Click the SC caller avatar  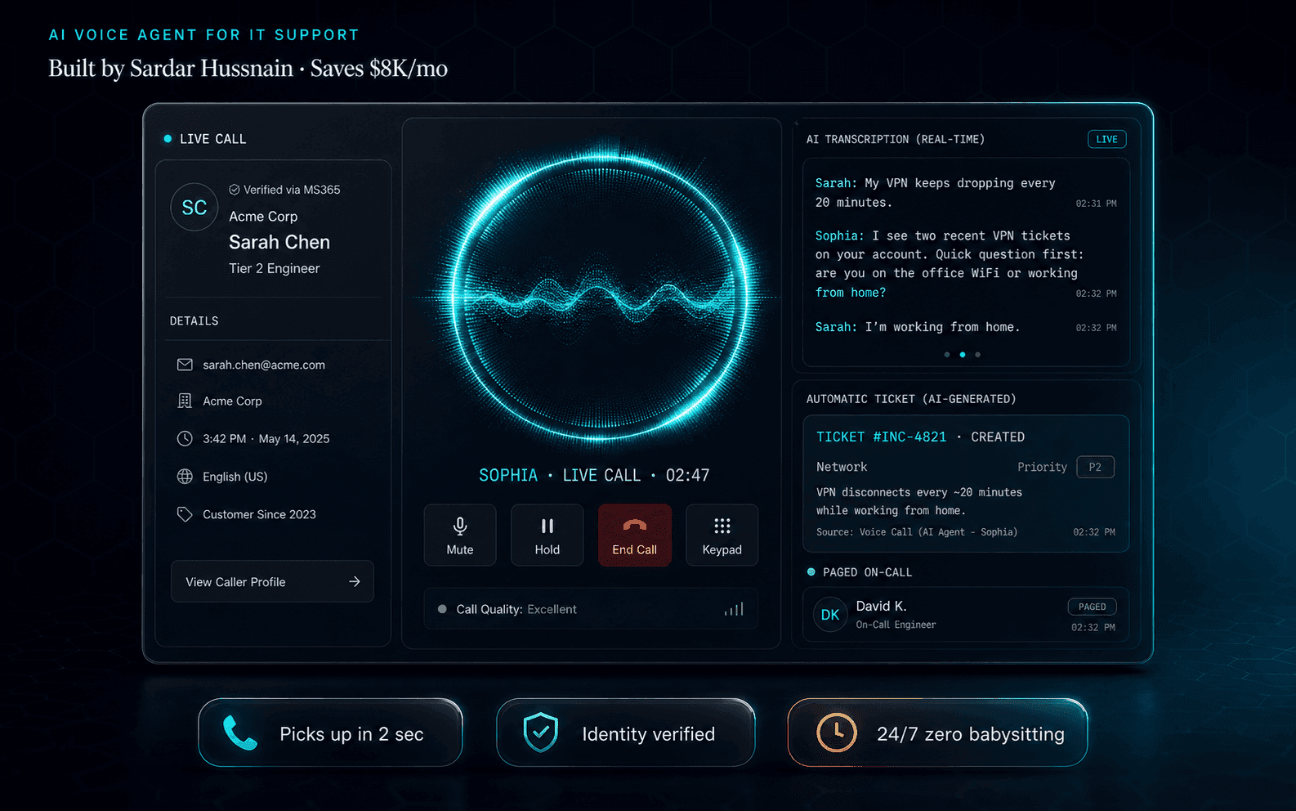194,208
